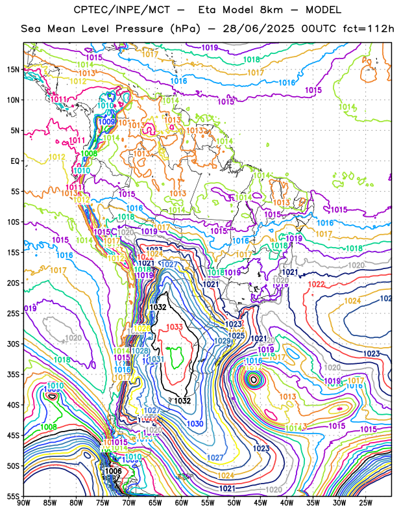Screen dimensions: 401x520
Task: Click the 1031 isobar label
Action: tap(156, 359)
